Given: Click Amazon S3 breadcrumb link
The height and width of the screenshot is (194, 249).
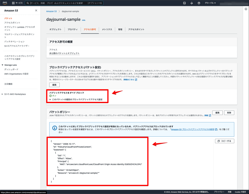Looking at the screenshot, I should (51, 11).
